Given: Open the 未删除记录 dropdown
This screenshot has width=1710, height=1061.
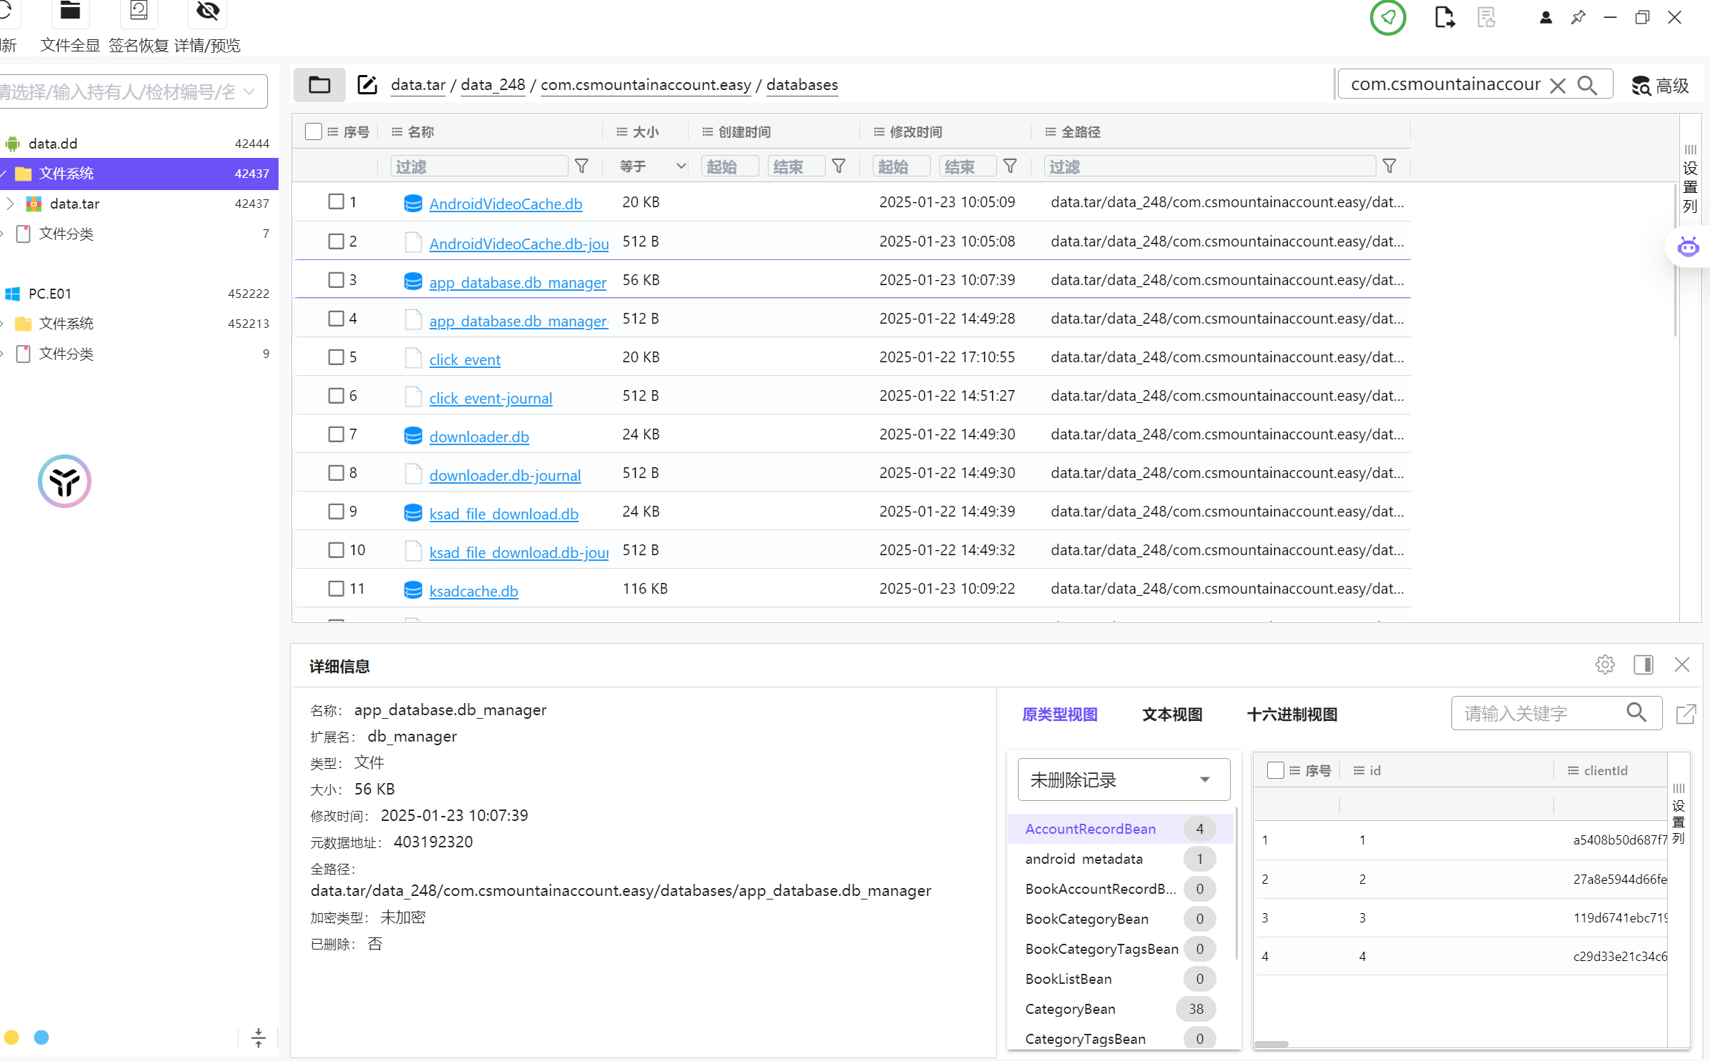Looking at the screenshot, I should [1124, 779].
